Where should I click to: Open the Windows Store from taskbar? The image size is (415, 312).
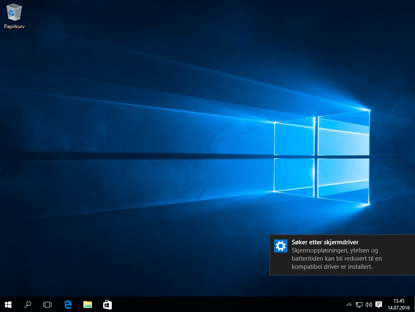(x=107, y=305)
